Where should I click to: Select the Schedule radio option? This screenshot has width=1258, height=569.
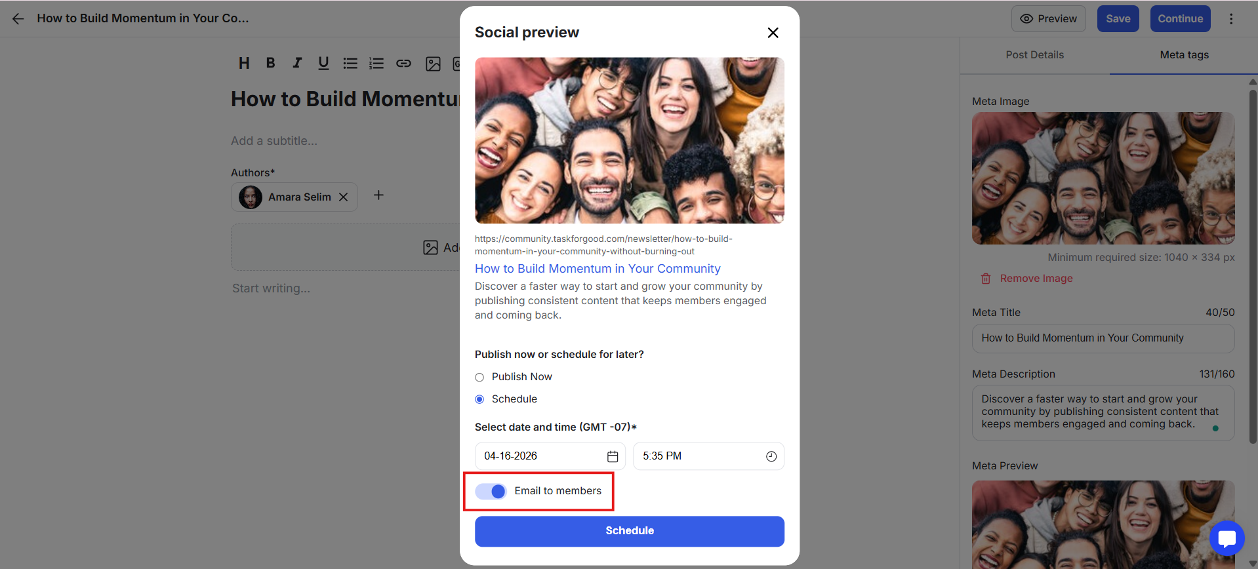(479, 399)
